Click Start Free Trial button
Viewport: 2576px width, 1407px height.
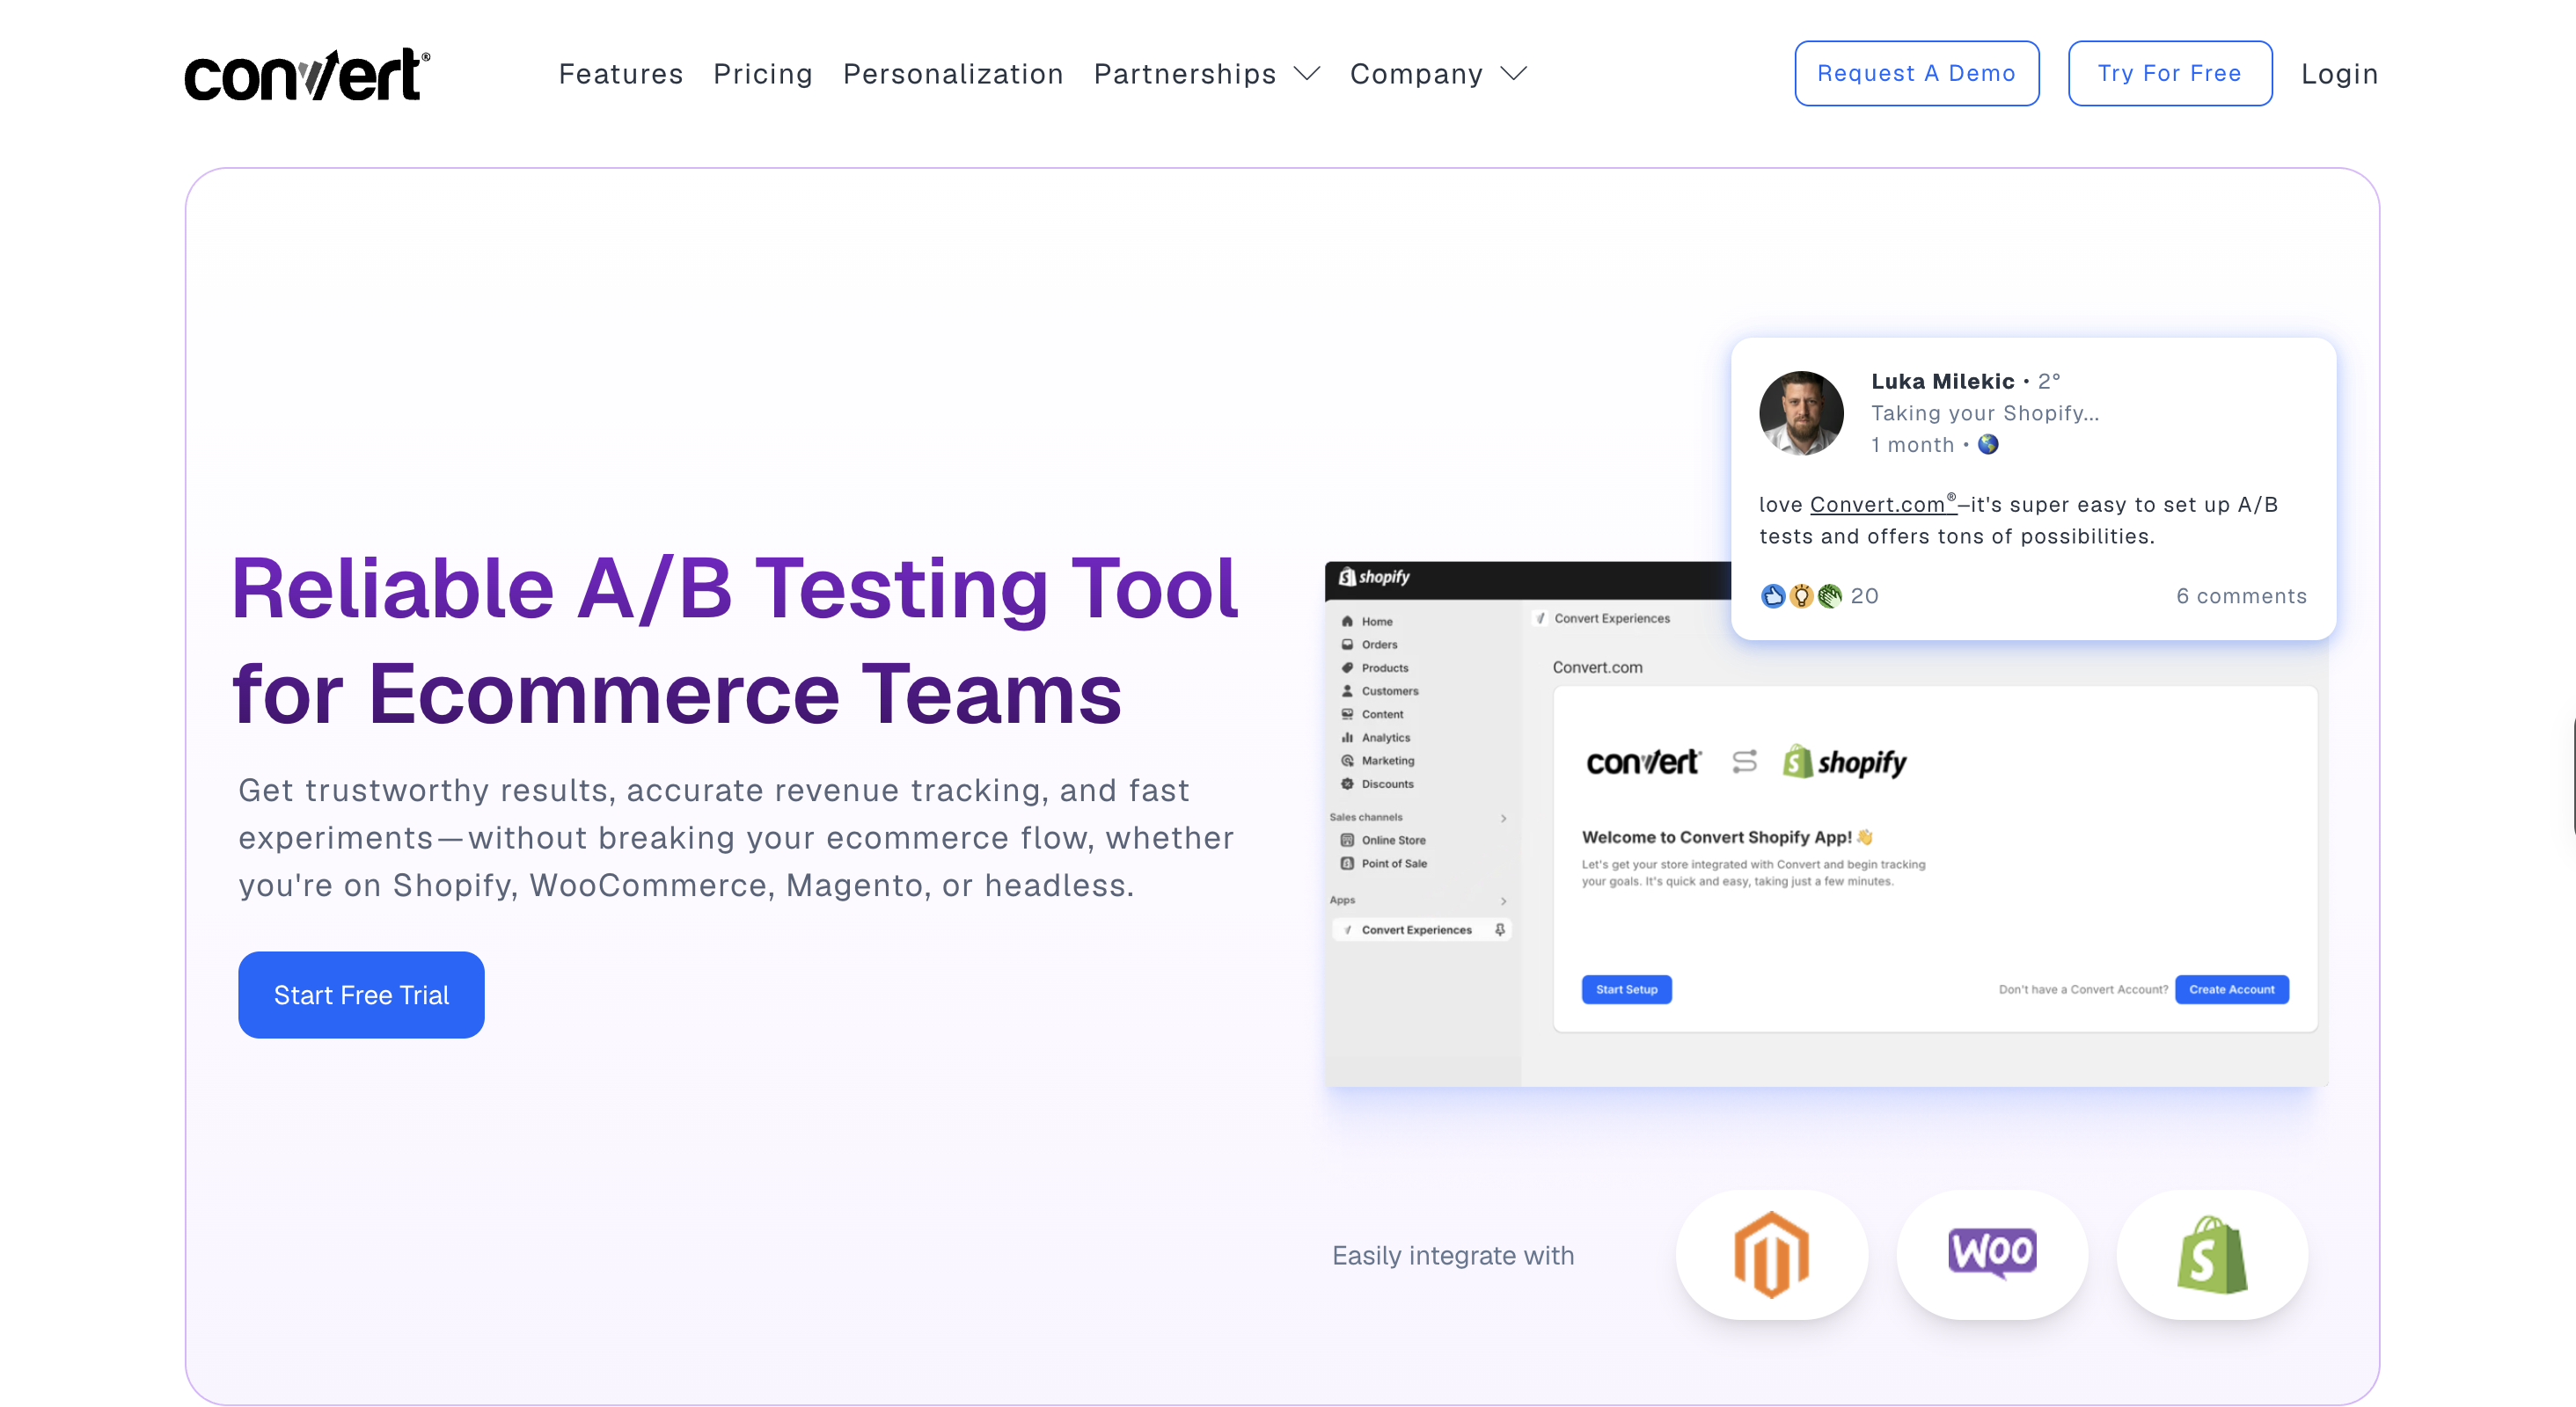pos(361,995)
